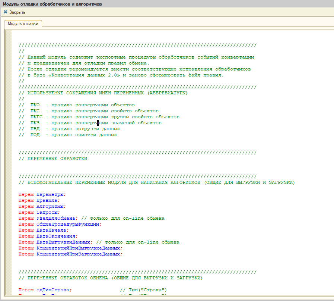This screenshot has height=301, width=334.
Task: Click the ПКГС abbreviation comment line
Action: (x=99, y=117)
